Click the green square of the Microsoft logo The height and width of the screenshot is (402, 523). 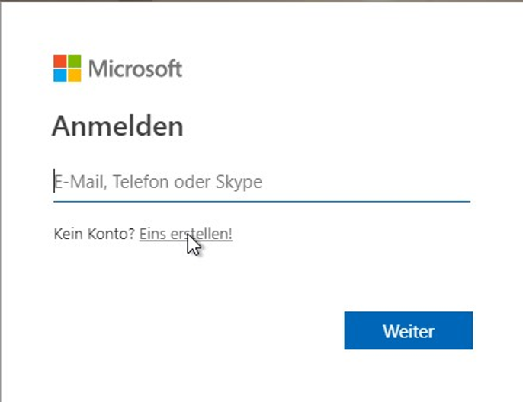[x=75, y=61]
